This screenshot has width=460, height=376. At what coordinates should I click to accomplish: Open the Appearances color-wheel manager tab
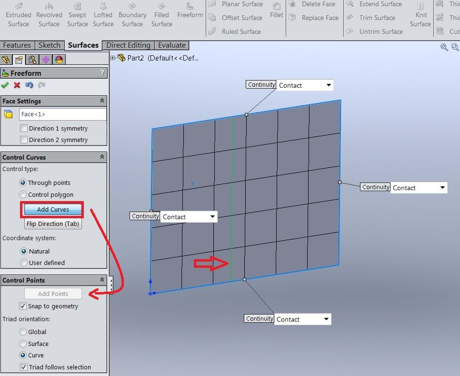59,60
